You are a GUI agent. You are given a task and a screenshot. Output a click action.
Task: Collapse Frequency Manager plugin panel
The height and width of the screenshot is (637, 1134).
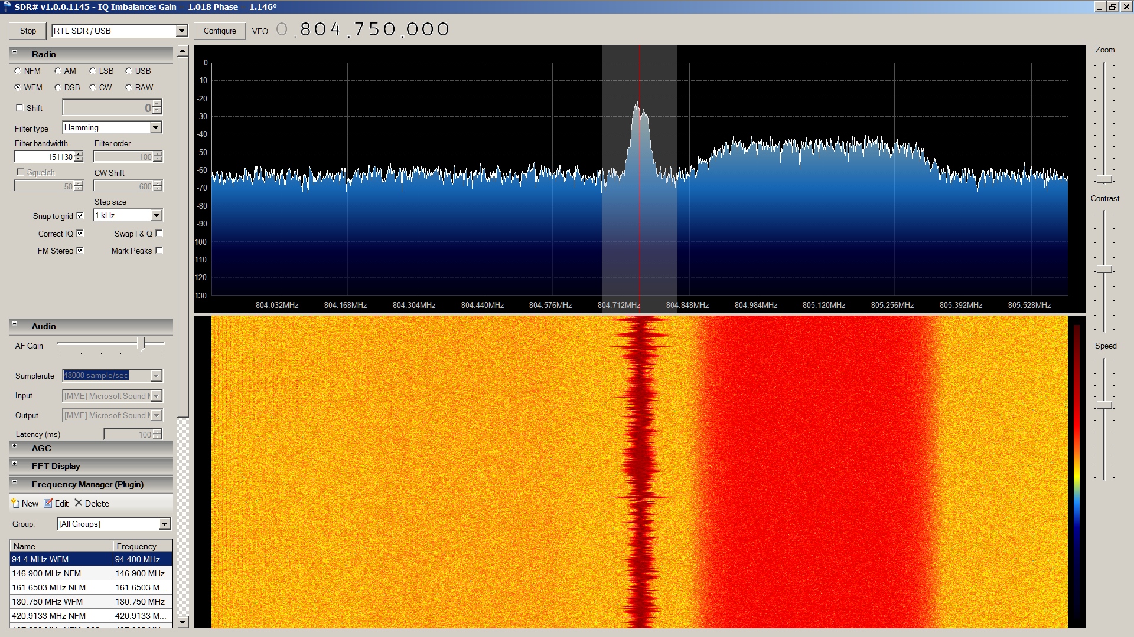coord(15,482)
